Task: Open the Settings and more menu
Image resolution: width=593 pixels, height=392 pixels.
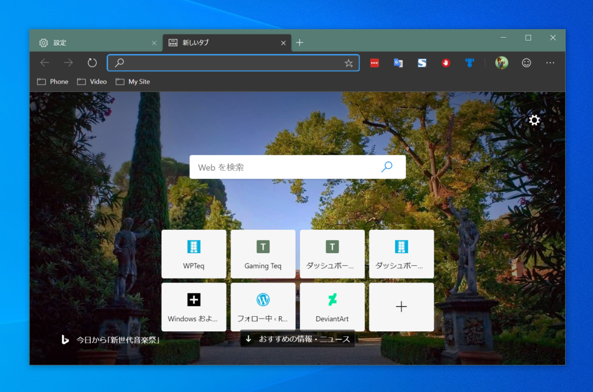Action: click(549, 63)
